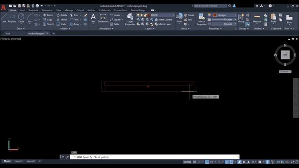Viewport: 299px width, 168px height.
Task: Click the DOOR layer color swatch
Action: pyautogui.click(x=149, y=15)
